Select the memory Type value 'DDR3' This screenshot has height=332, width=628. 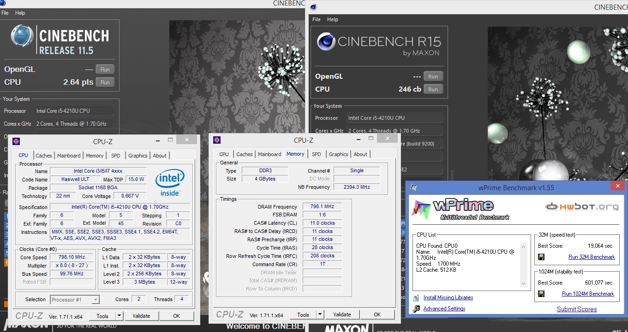click(x=264, y=171)
